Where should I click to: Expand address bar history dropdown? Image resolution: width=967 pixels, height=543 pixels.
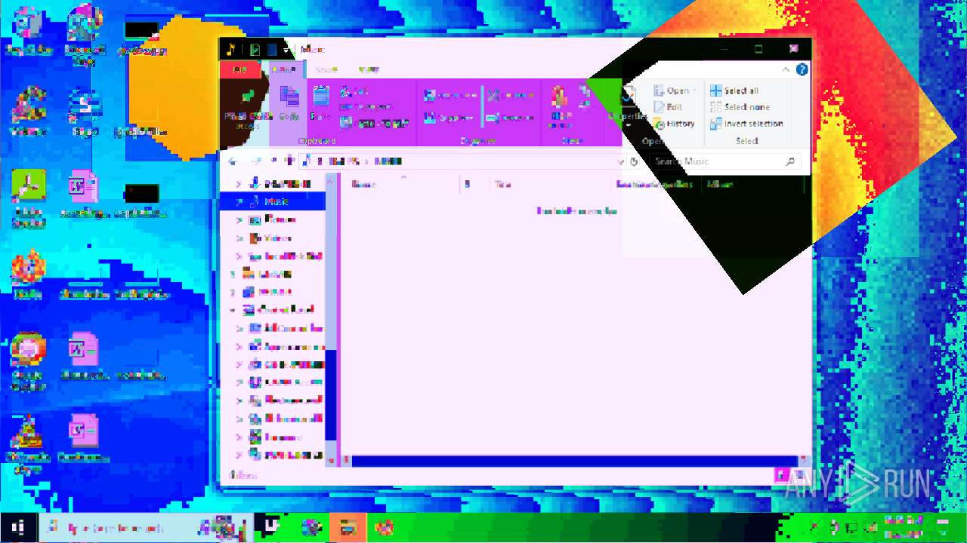tap(620, 161)
